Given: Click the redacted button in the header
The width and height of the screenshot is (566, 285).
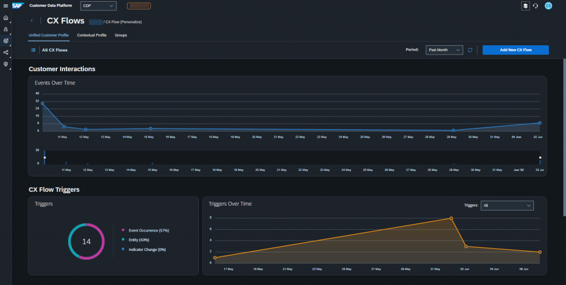Looking at the screenshot, I should click(139, 6).
